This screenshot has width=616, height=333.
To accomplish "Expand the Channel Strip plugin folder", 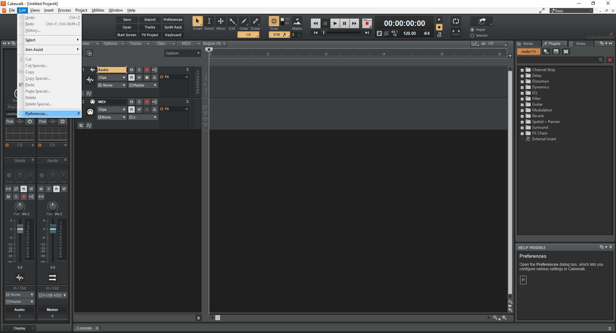I will coord(522,70).
